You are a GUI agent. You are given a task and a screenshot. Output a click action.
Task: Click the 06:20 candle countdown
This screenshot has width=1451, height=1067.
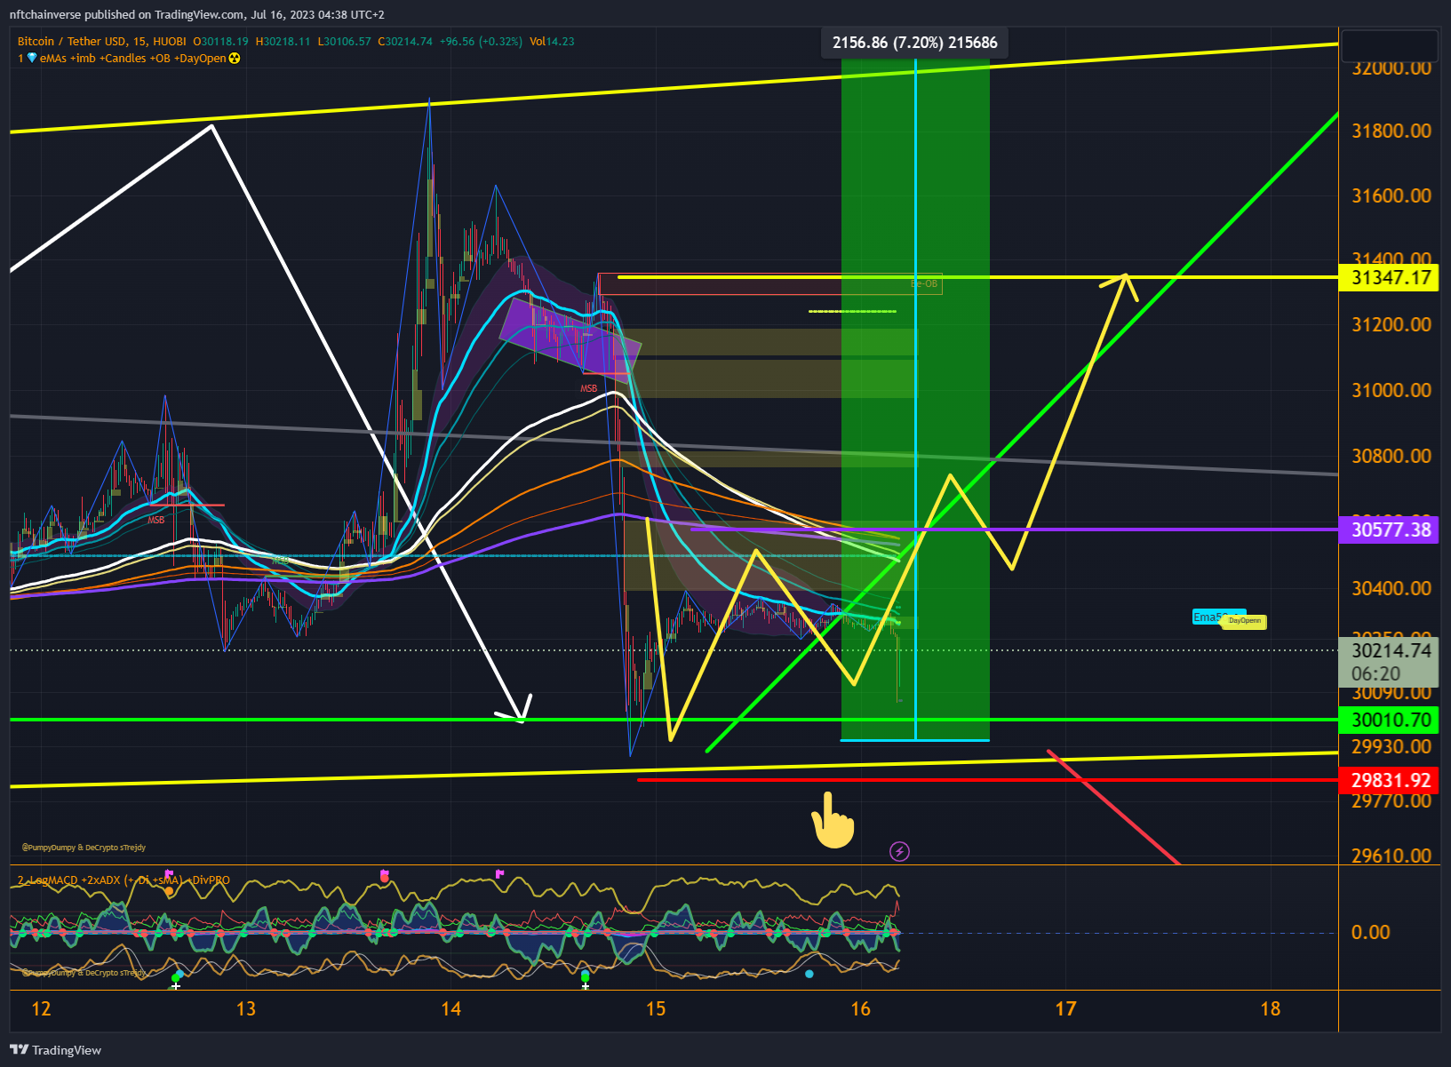pyautogui.click(x=1375, y=674)
